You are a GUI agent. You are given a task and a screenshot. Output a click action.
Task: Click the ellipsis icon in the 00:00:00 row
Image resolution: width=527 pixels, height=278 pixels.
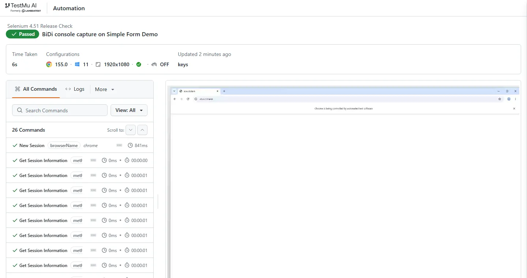(x=93, y=160)
